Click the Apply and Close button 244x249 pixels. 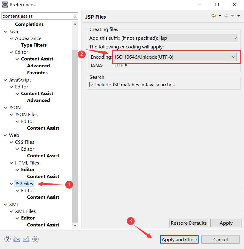click(179, 239)
